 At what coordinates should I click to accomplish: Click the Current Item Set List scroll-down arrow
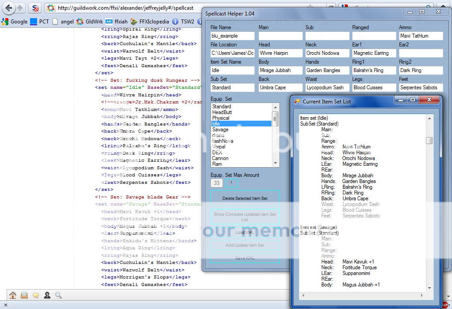pos(429,288)
